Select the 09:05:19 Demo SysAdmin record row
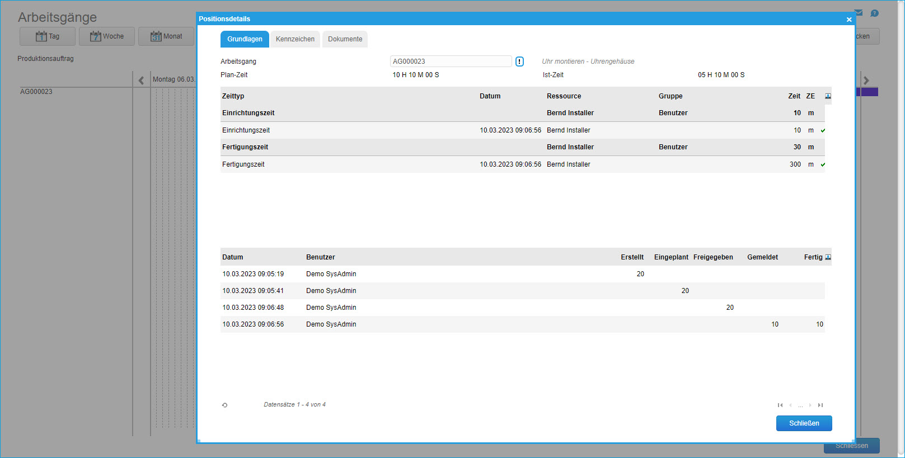The width and height of the screenshot is (905, 458). (392, 274)
